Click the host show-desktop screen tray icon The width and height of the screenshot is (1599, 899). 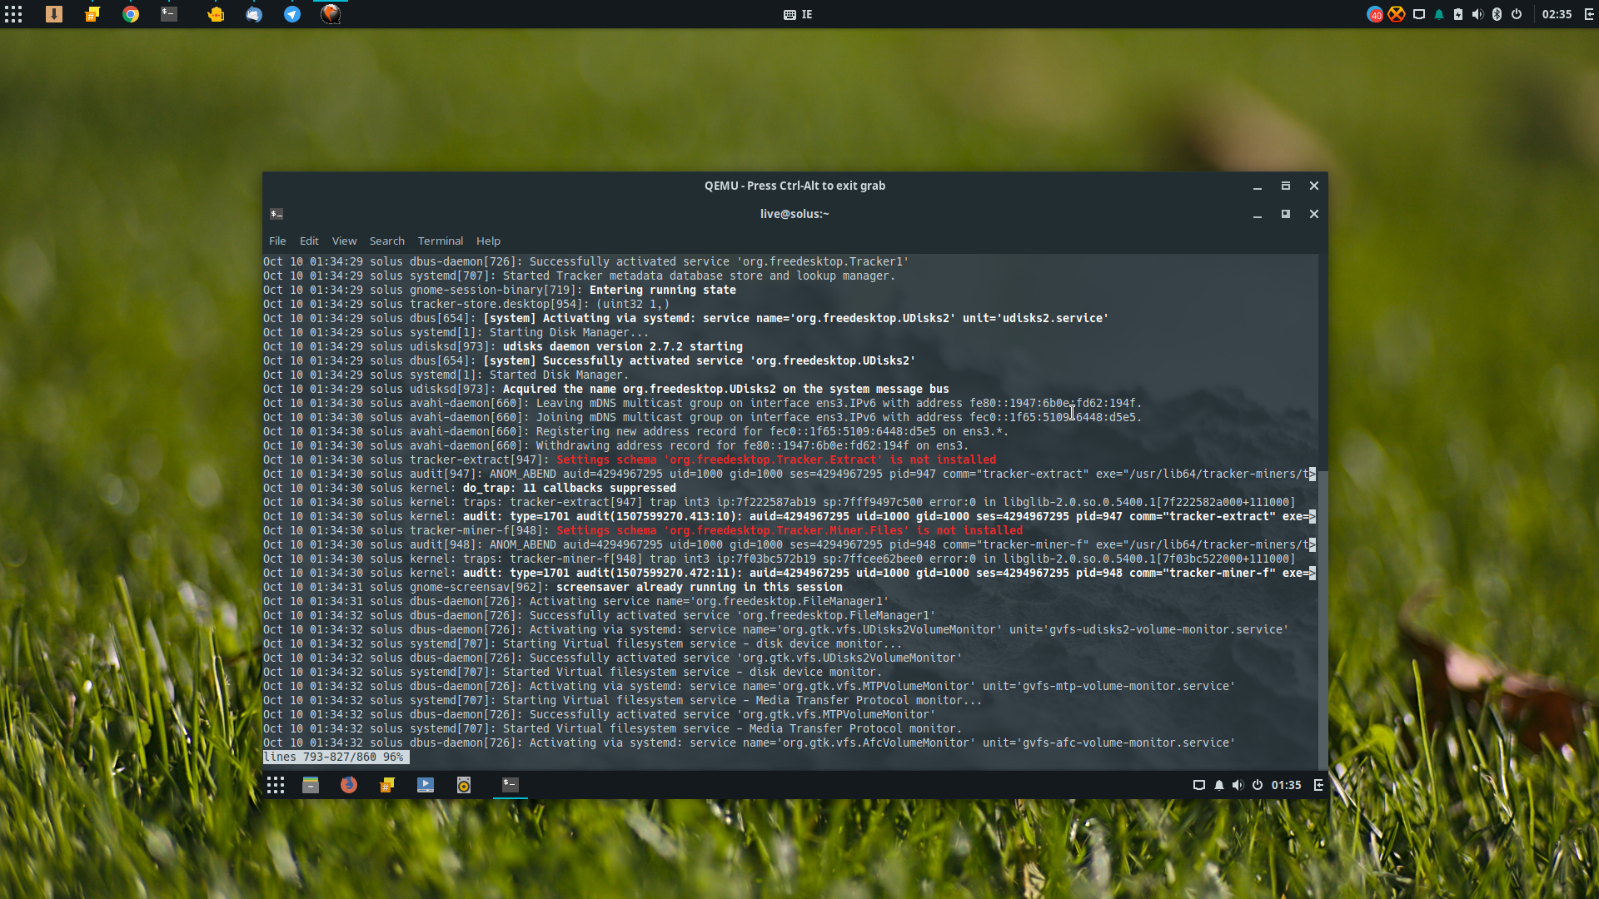click(x=1419, y=14)
